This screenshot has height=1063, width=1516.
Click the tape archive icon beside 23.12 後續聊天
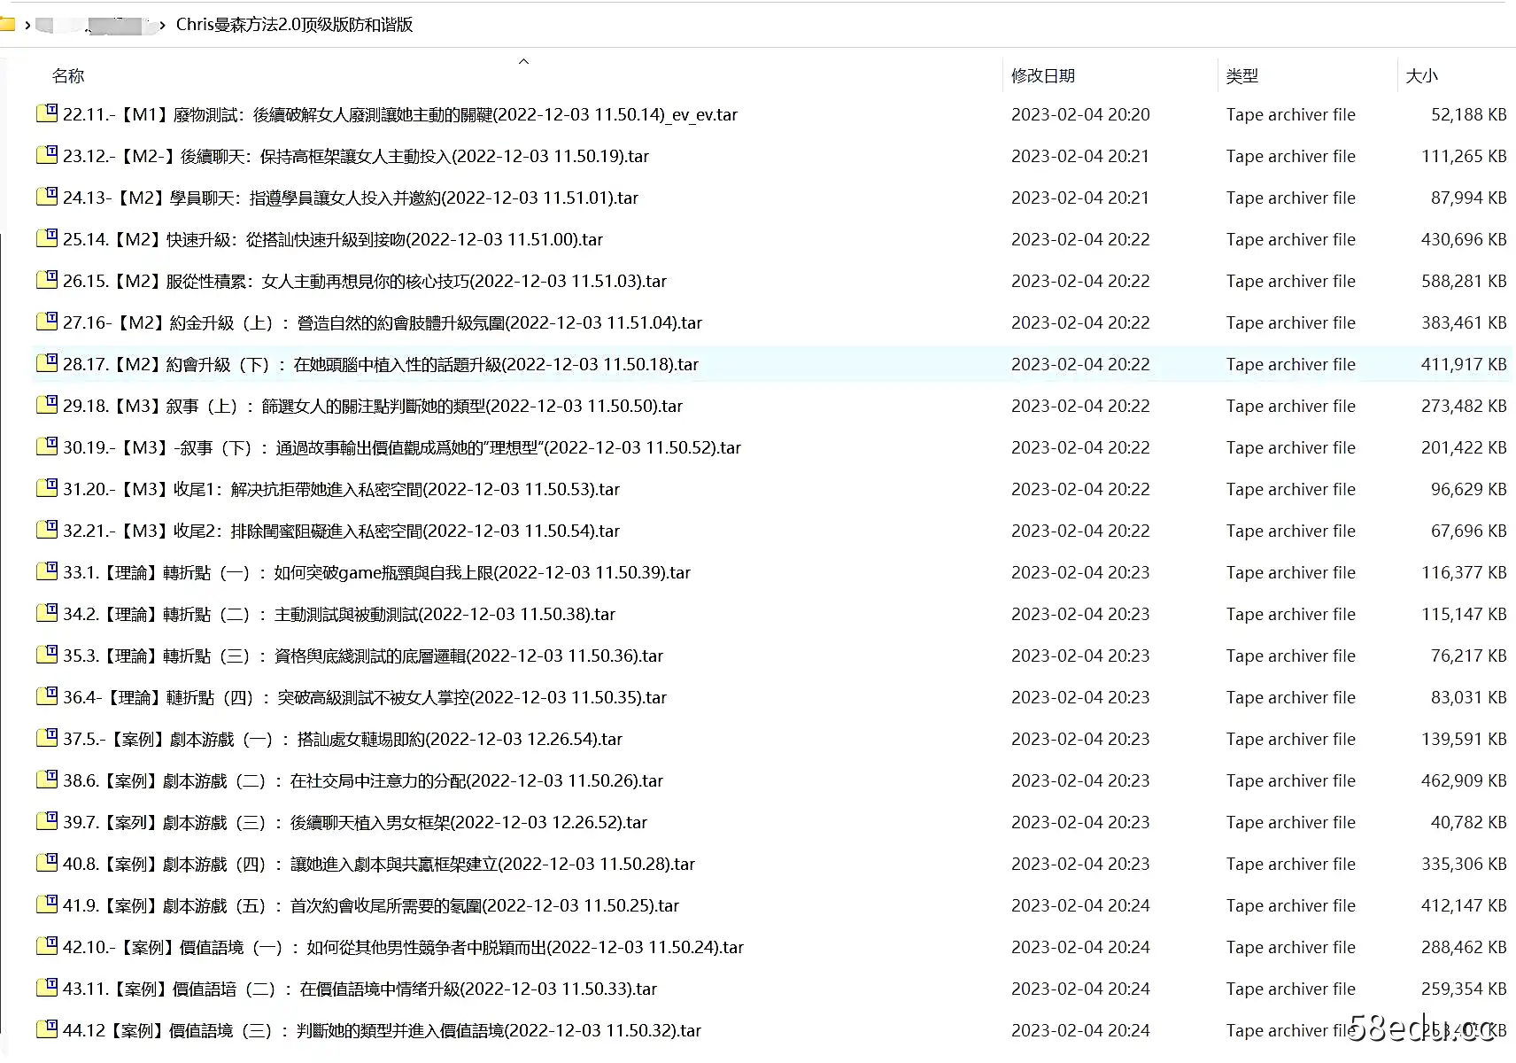pos(47,155)
